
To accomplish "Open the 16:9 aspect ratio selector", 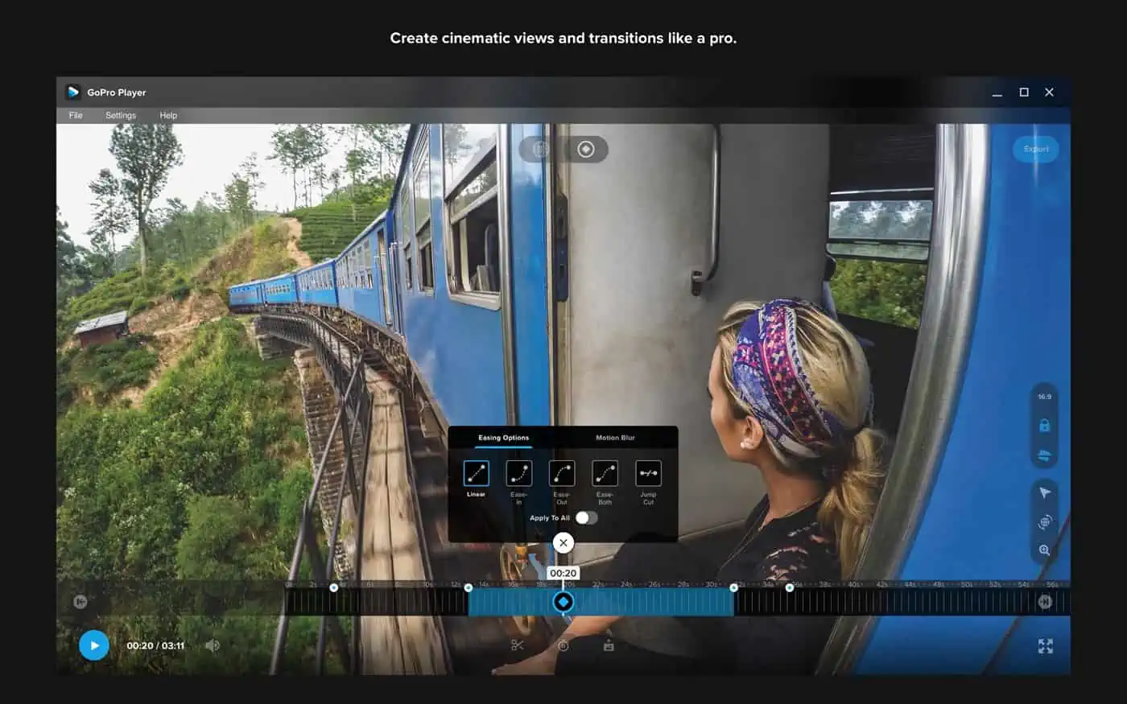I will 1044,397.
